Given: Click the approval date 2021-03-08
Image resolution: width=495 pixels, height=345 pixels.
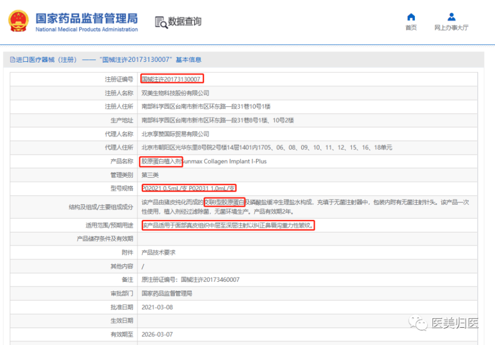Looking at the screenshot, I should pos(157,307).
